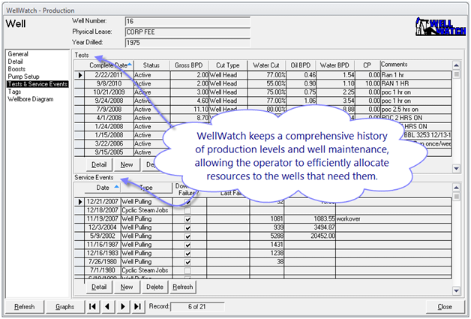Select the 'workover' comment cell
The height and width of the screenshot is (319, 471).
coord(394,219)
